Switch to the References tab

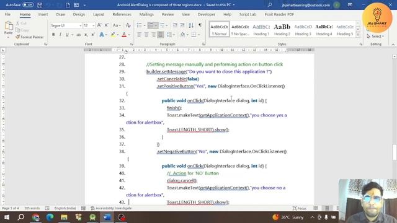tap(122, 14)
